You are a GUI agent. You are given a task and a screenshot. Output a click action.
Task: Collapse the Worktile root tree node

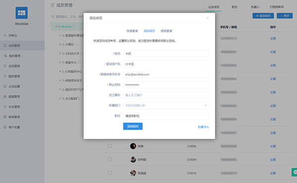coord(56,27)
